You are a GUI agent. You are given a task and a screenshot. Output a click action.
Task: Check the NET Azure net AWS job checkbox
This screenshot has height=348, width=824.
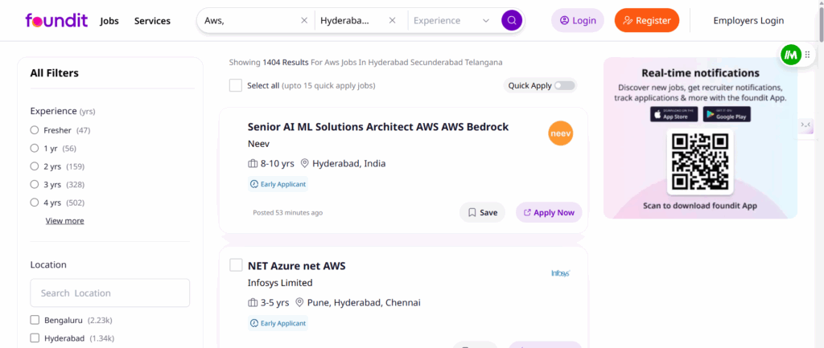click(236, 265)
